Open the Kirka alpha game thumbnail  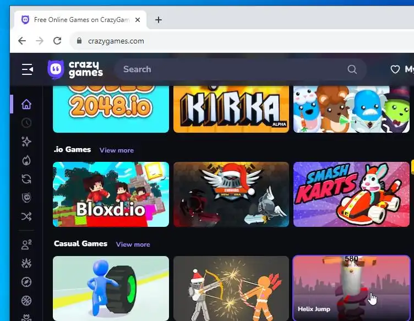[x=231, y=109]
